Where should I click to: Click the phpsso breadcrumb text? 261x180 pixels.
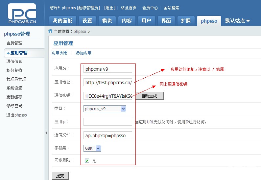click(x=80, y=32)
